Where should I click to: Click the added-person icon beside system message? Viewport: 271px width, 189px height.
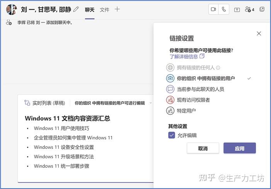pos(8,22)
